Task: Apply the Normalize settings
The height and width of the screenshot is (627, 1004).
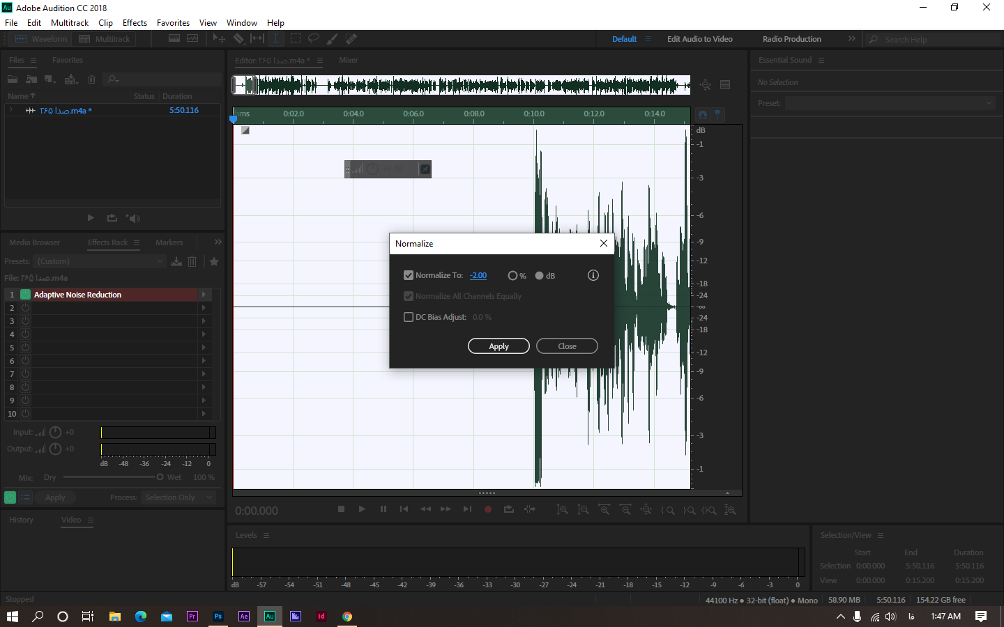Action: [x=499, y=346]
